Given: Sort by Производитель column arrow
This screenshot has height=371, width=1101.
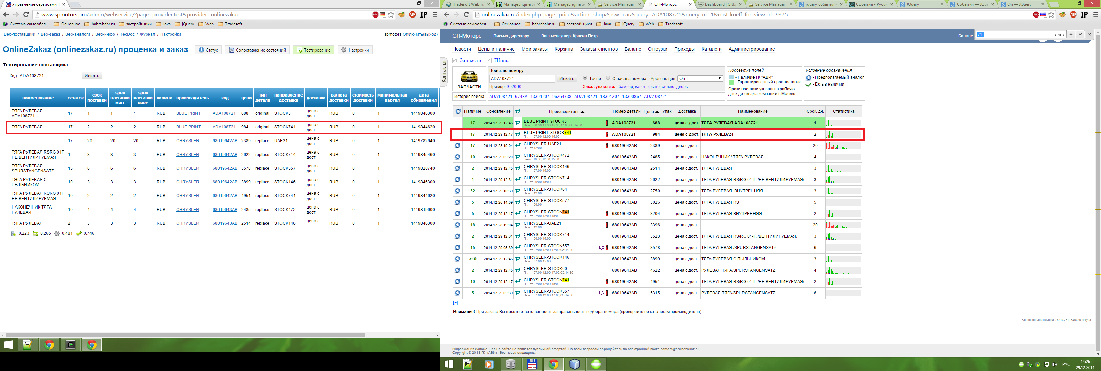Looking at the screenshot, I should point(582,112).
